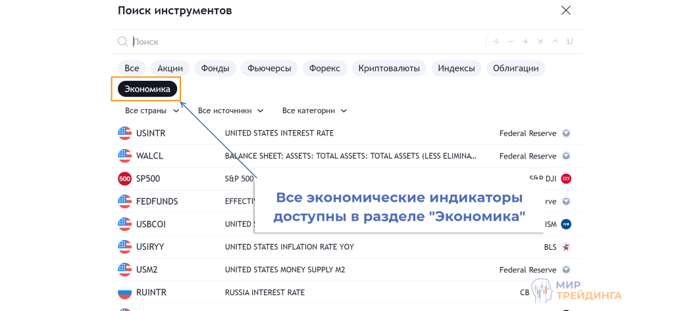Open the Все источники dropdown
674x311 pixels.
[x=230, y=111]
